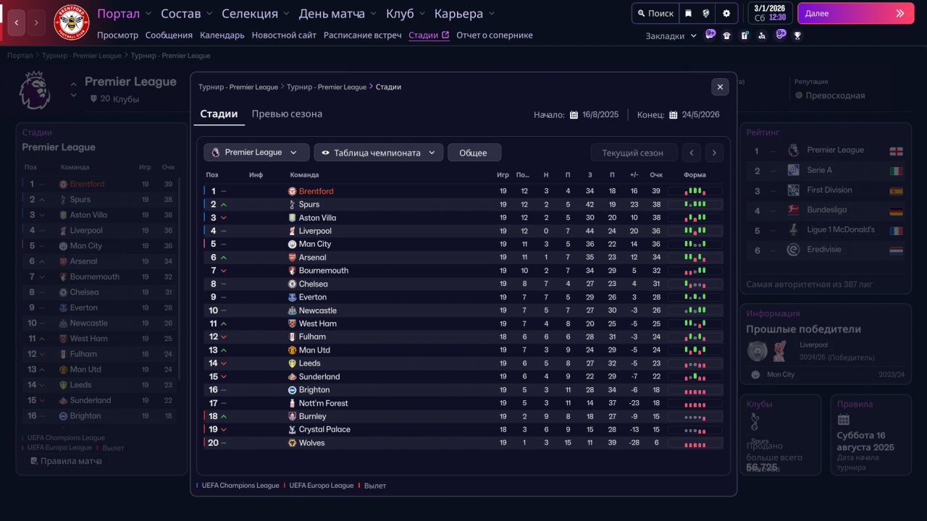Select Serie A in the background Рейтинг list
The width and height of the screenshot is (927, 521).
point(825,170)
